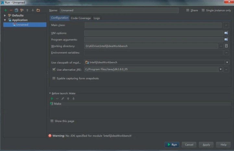The height and width of the screenshot is (151, 234).
Task: Switch to the Logs tab
Action: click(x=97, y=18)
